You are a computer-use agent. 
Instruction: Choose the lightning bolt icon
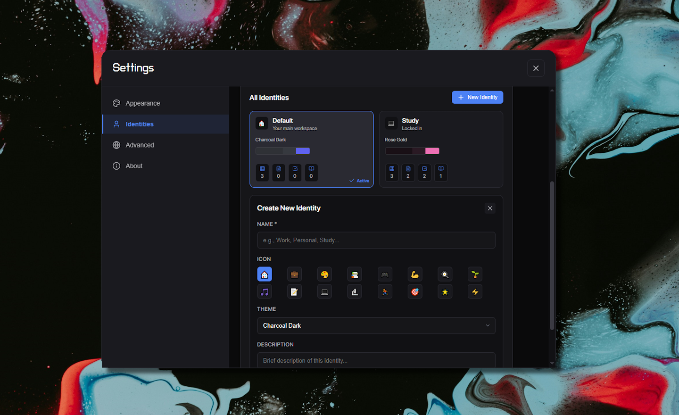point(475,292)
